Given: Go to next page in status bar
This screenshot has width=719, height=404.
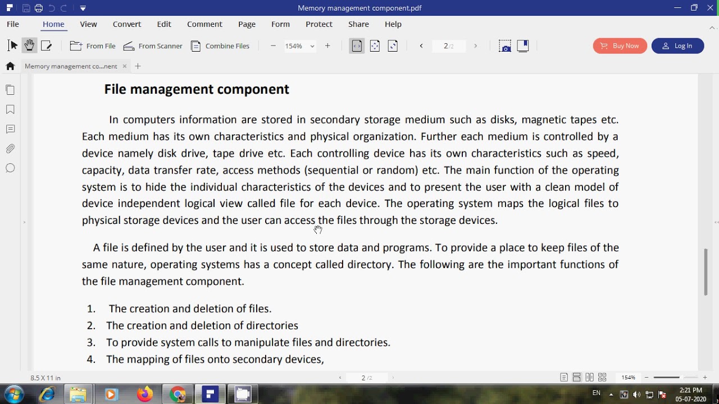Looking at the screenshot, I should [x=393, y=378].
